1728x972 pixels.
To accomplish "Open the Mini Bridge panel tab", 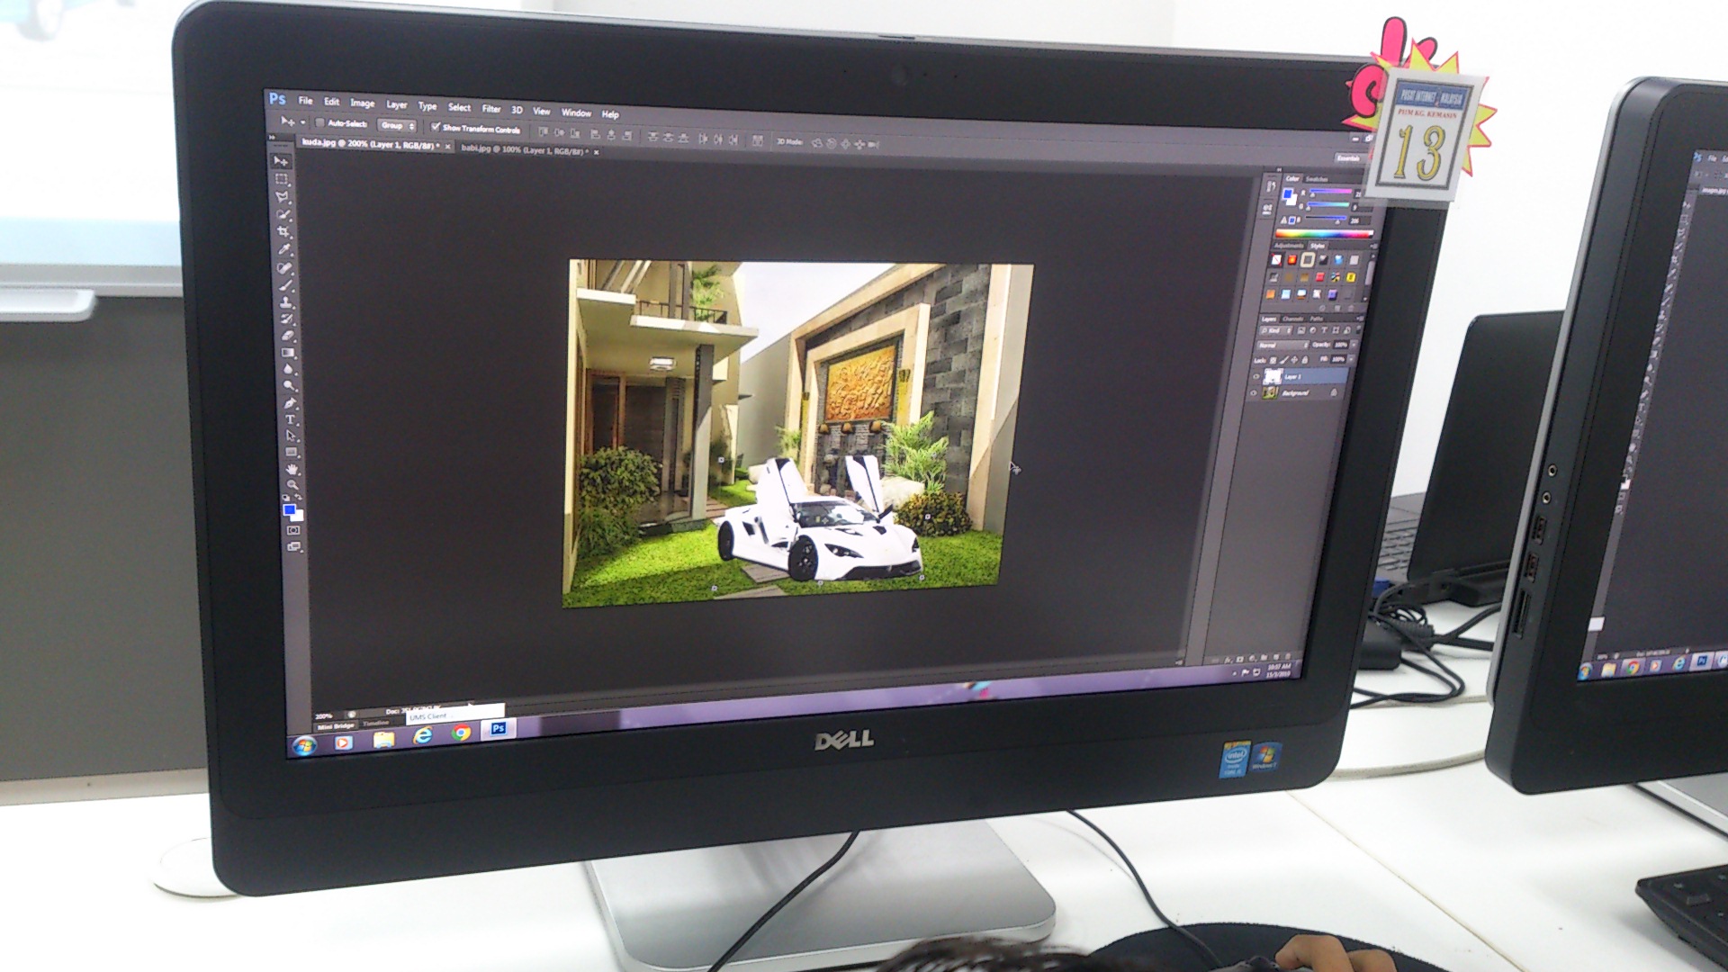I will (337, 726).
